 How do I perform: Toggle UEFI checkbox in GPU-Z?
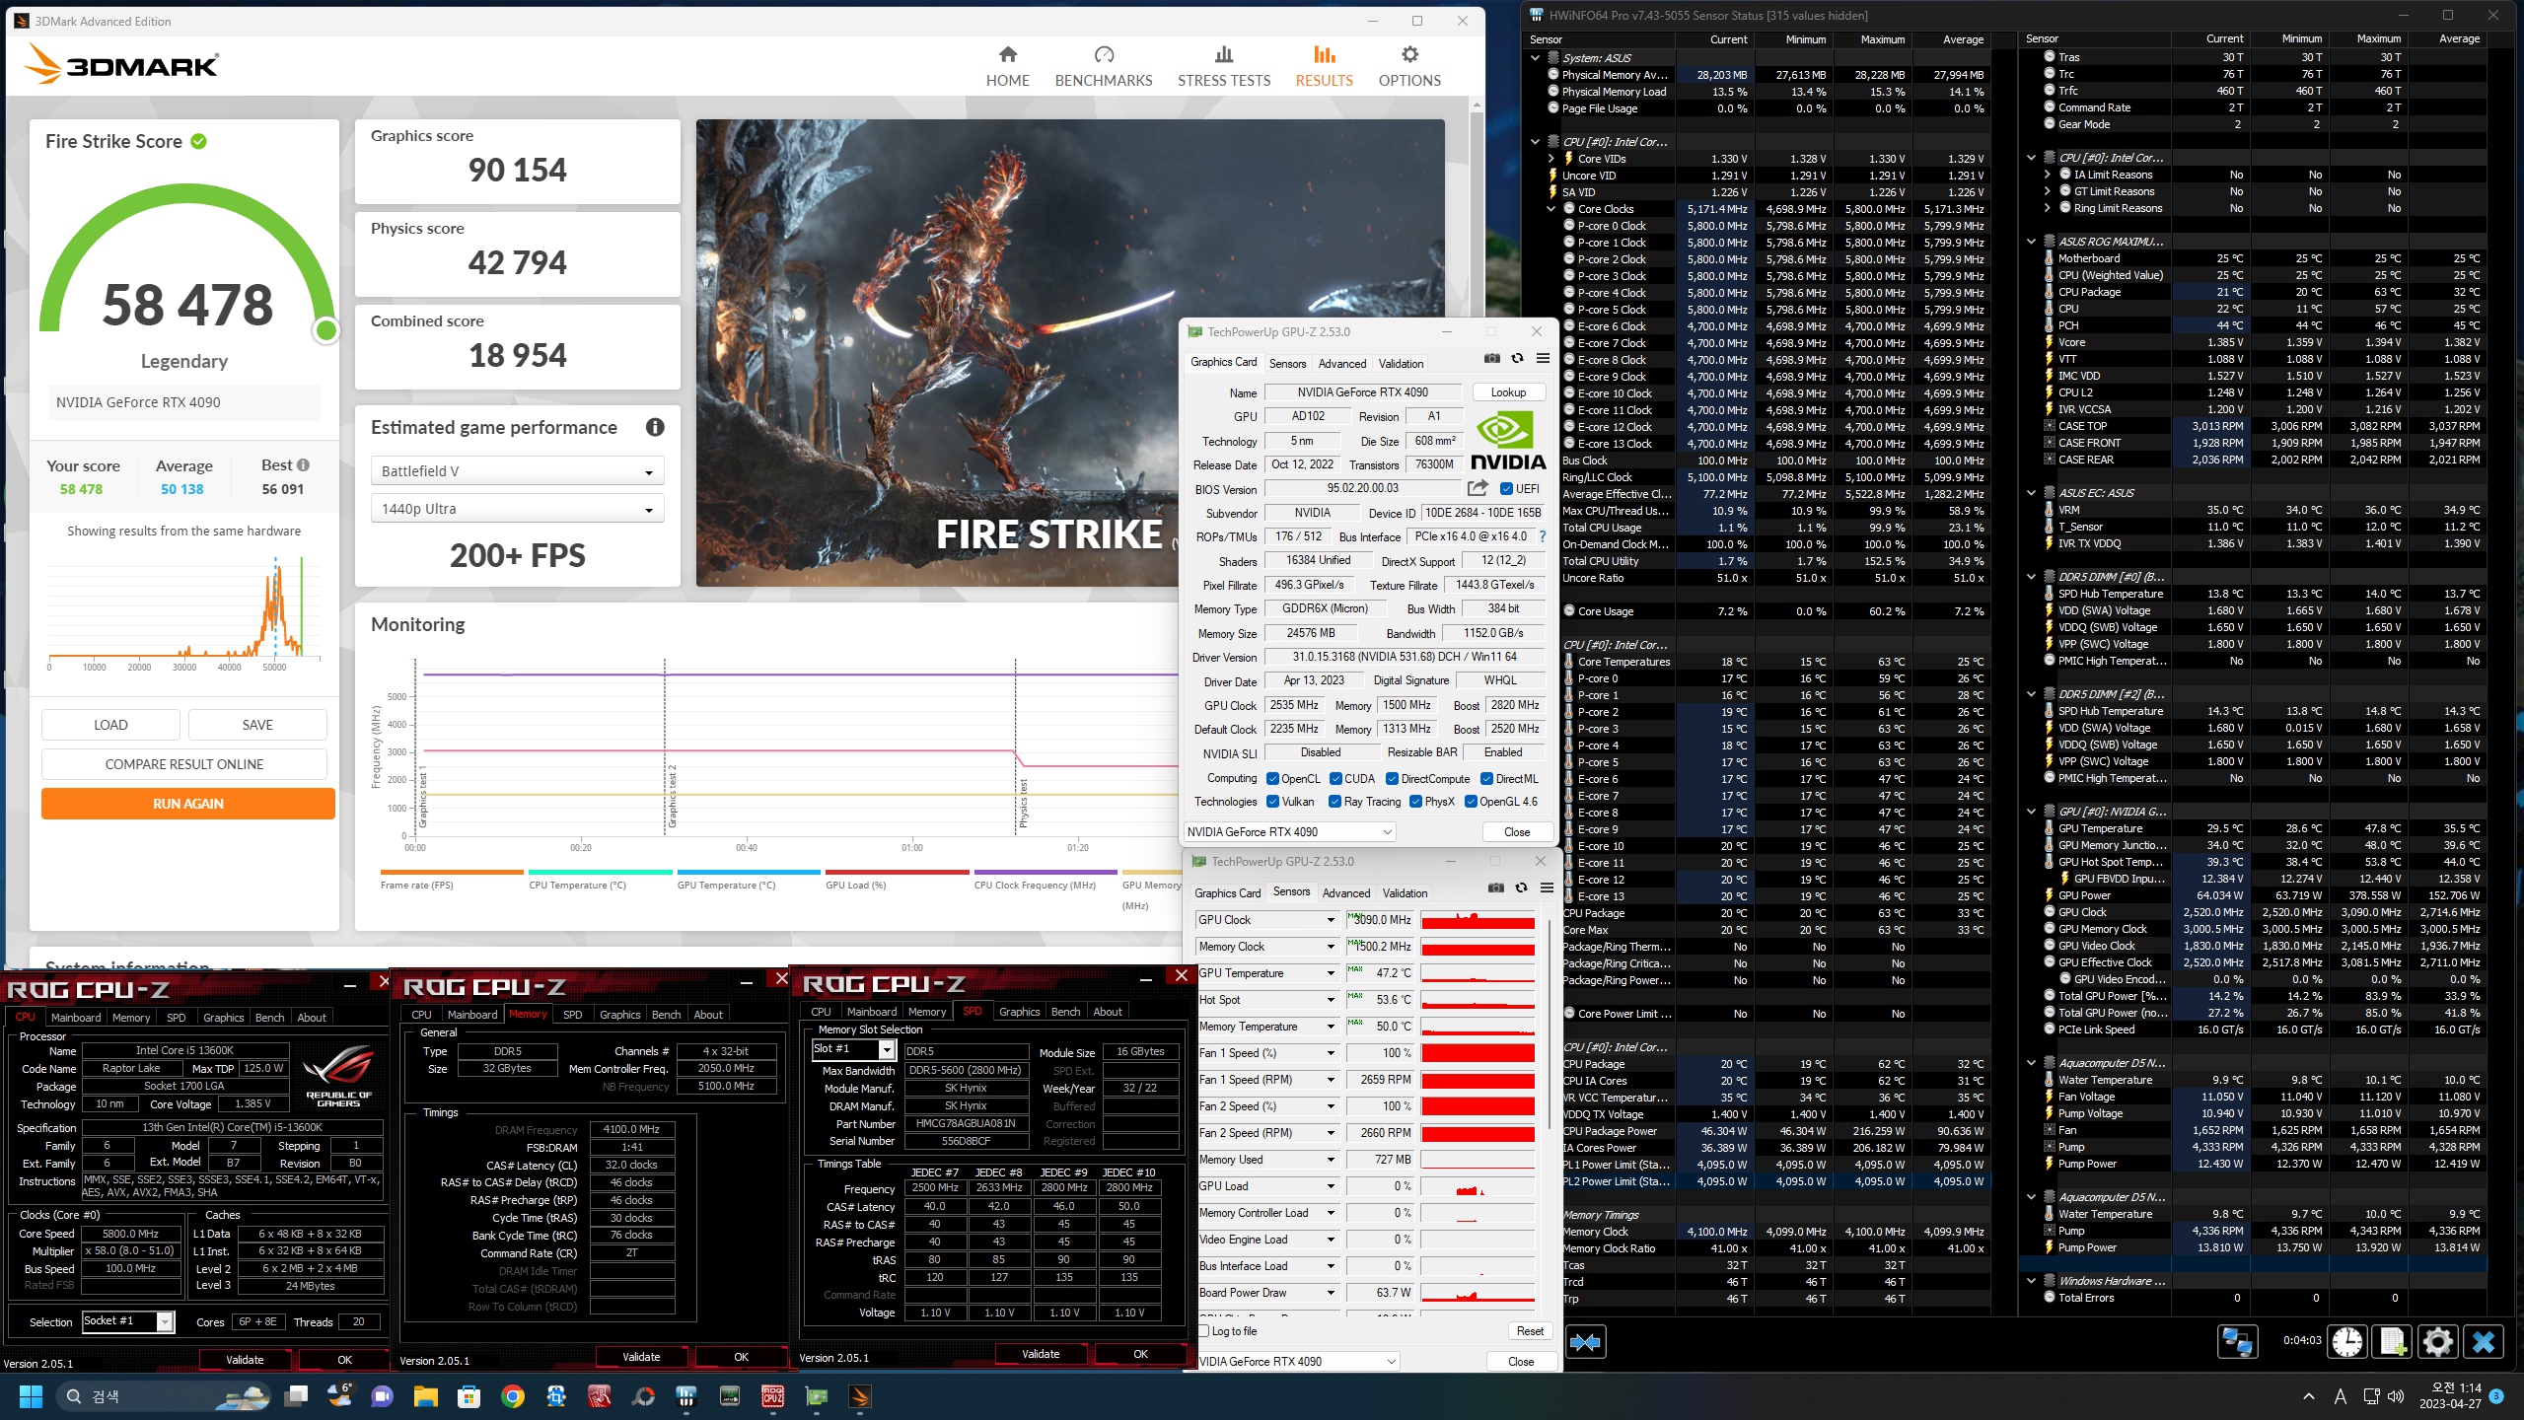pos(1506,489)
